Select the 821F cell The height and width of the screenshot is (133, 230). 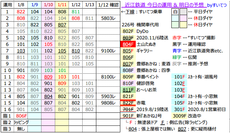point(128,96)
